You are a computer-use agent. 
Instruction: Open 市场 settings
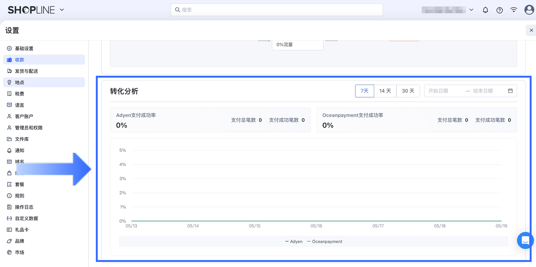tap(44, 252)
